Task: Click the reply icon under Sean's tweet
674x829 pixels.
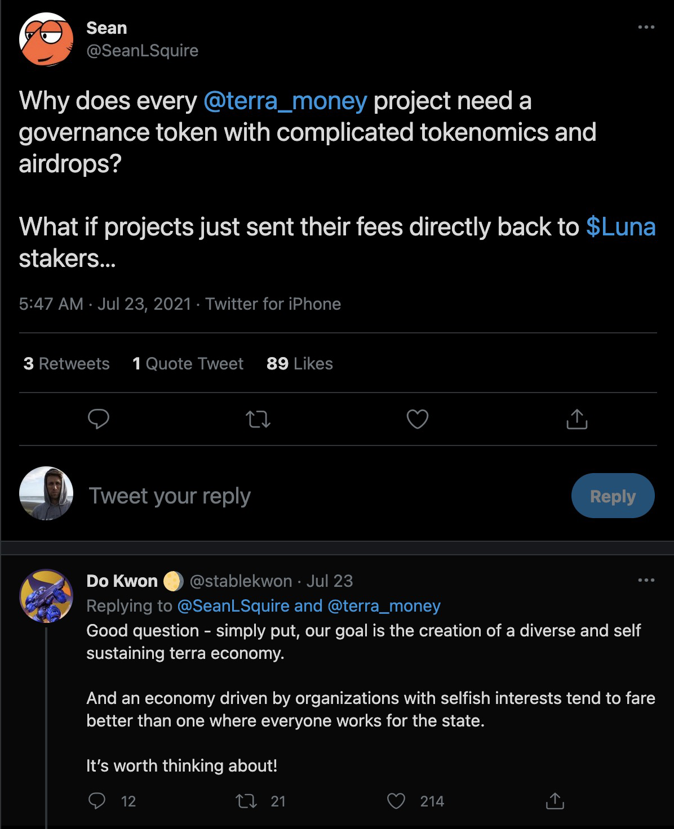Action: click(x=99, y=419)
